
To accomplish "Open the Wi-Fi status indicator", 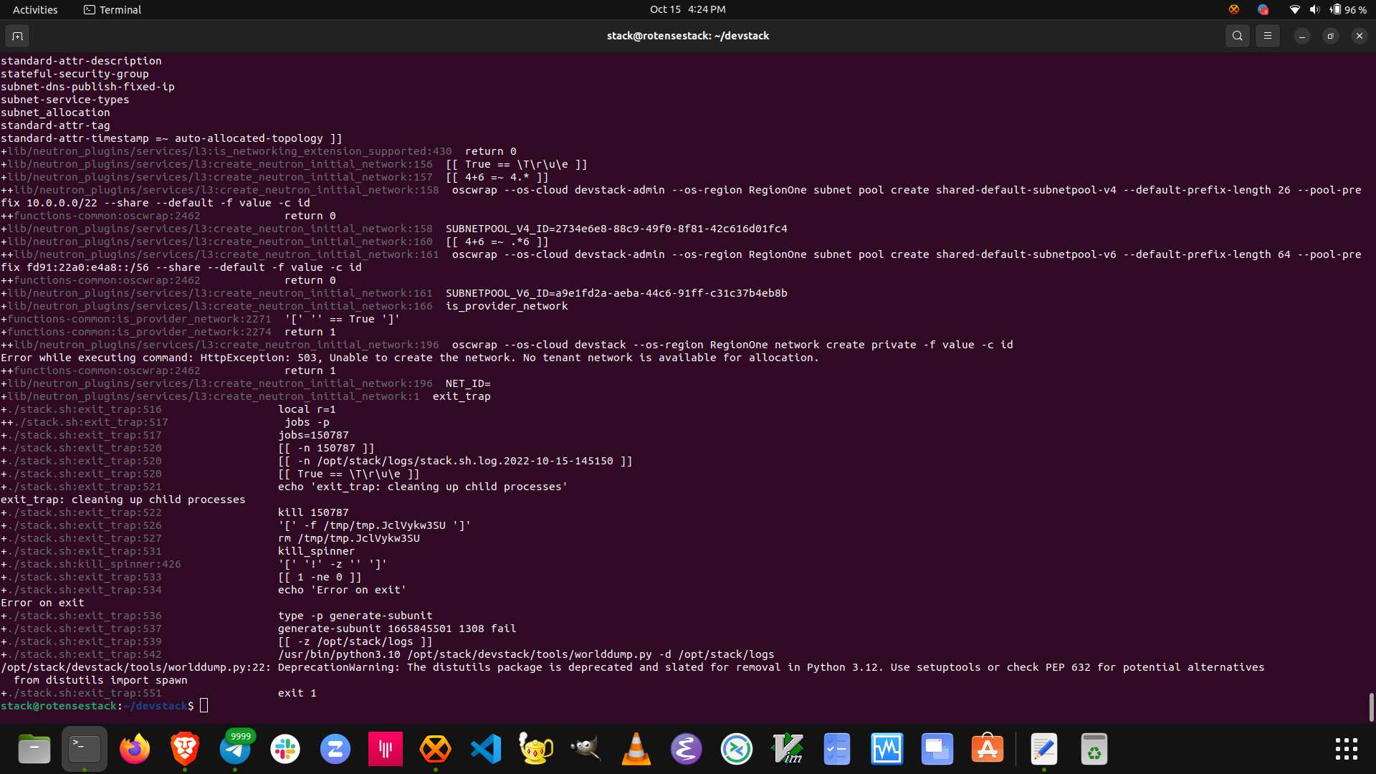I will (1294, 9).
